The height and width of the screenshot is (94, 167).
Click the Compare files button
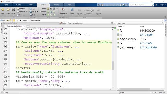tap(21, 12)
